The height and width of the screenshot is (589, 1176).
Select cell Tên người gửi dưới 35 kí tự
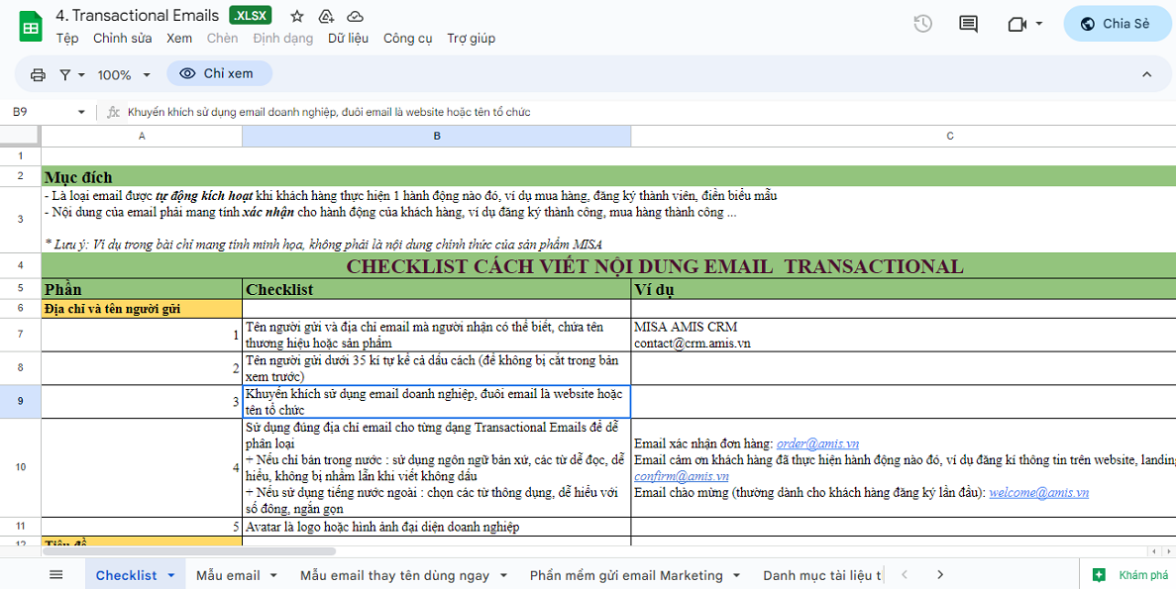point(437,368)
